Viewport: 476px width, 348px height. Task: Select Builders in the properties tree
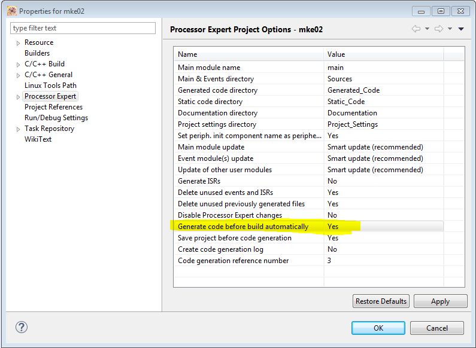[x=37, y=53]
